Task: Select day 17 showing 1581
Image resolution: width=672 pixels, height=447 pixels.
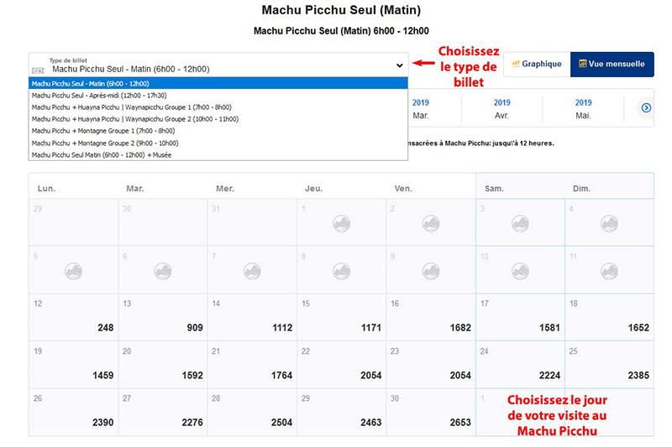Action: [x=520, y=317]
